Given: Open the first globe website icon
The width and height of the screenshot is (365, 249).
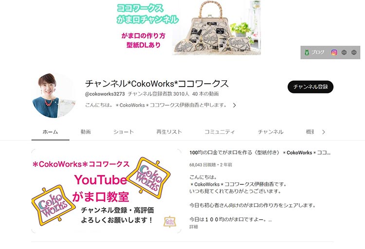Looking at the screenshot, I should pyautogui.click(x=344, y=53).
